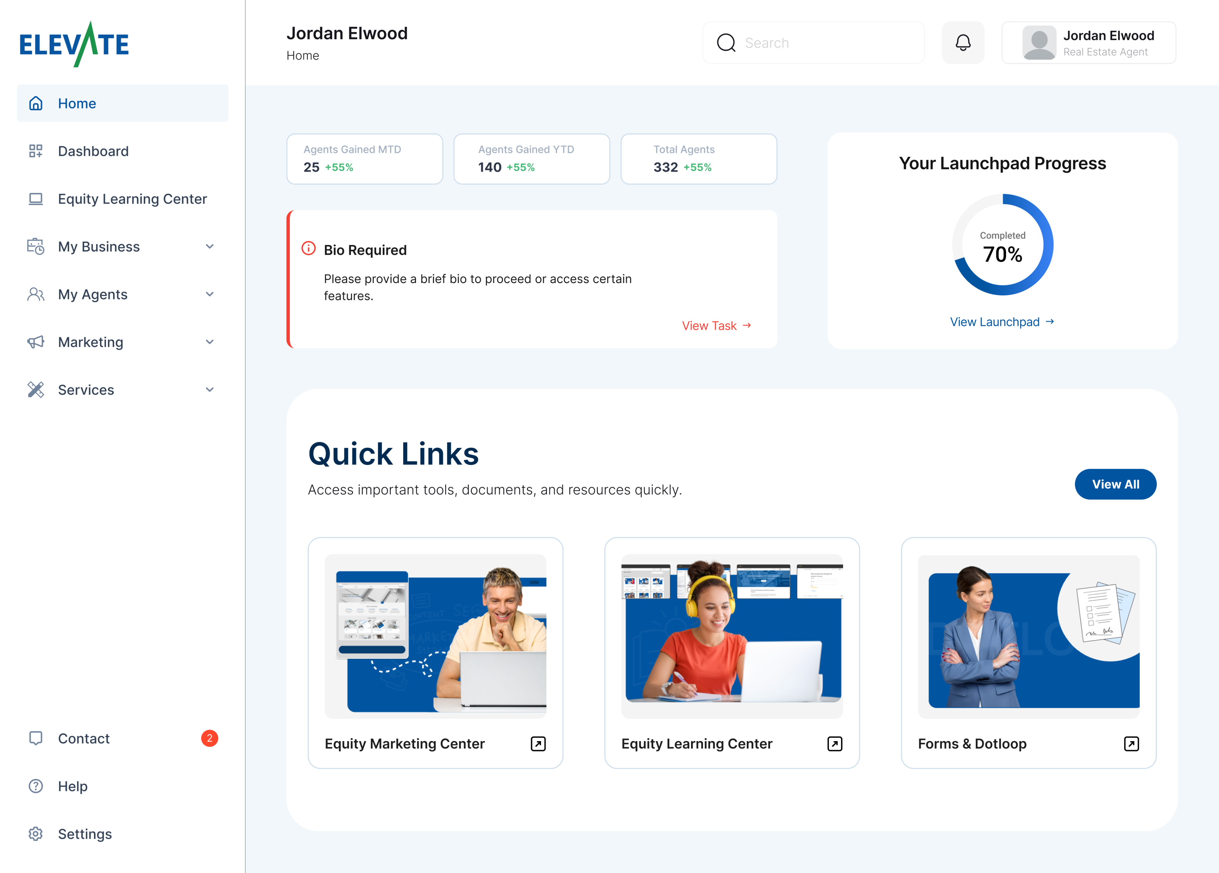Select My Agents menu item
This screenshot has width=1219, height=873.
123,294
